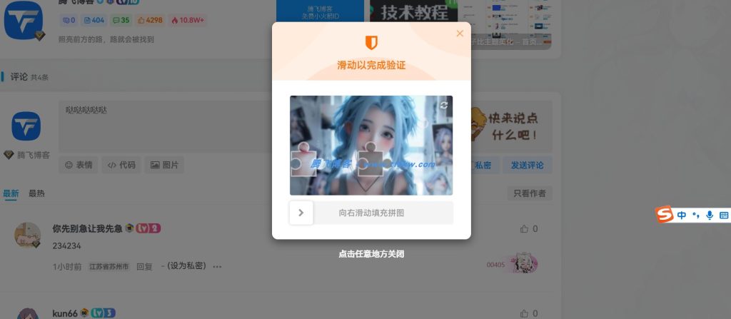The width and height of the screenshot is (731, 319).
Task: Click the Sogou input method S logo
Action: [x=665, y=215]
